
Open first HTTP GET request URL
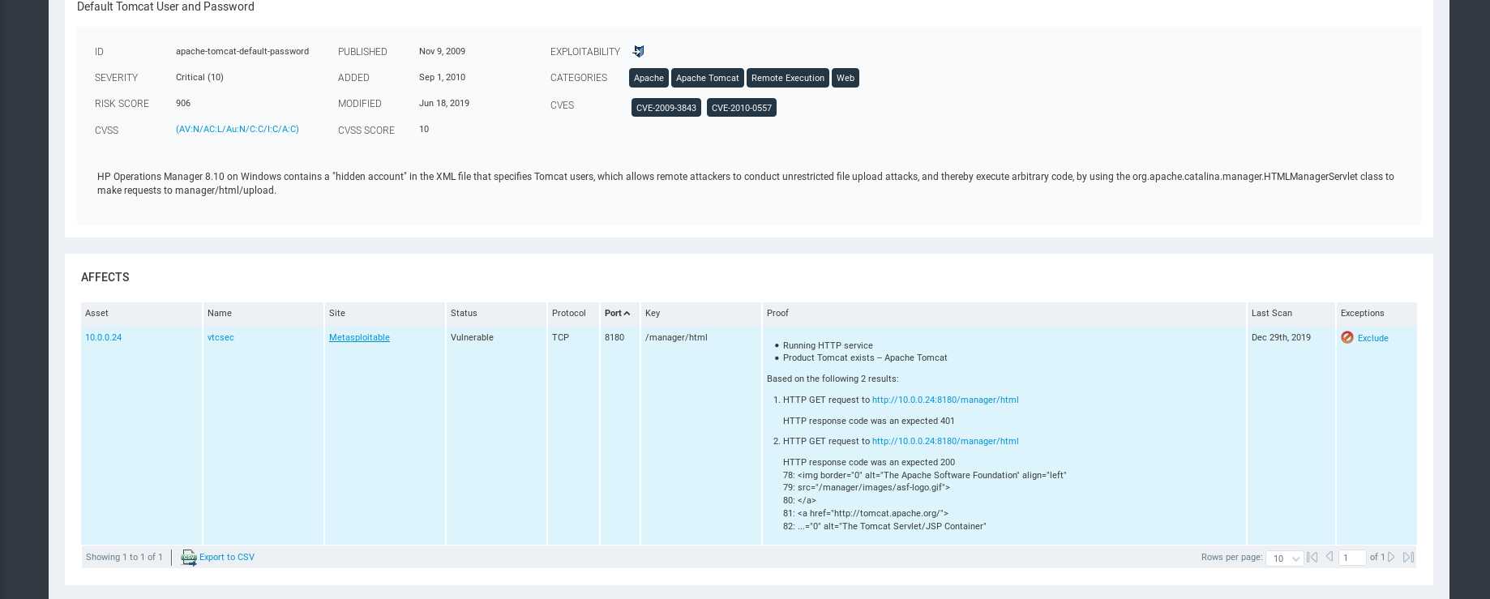coord(945,400)
